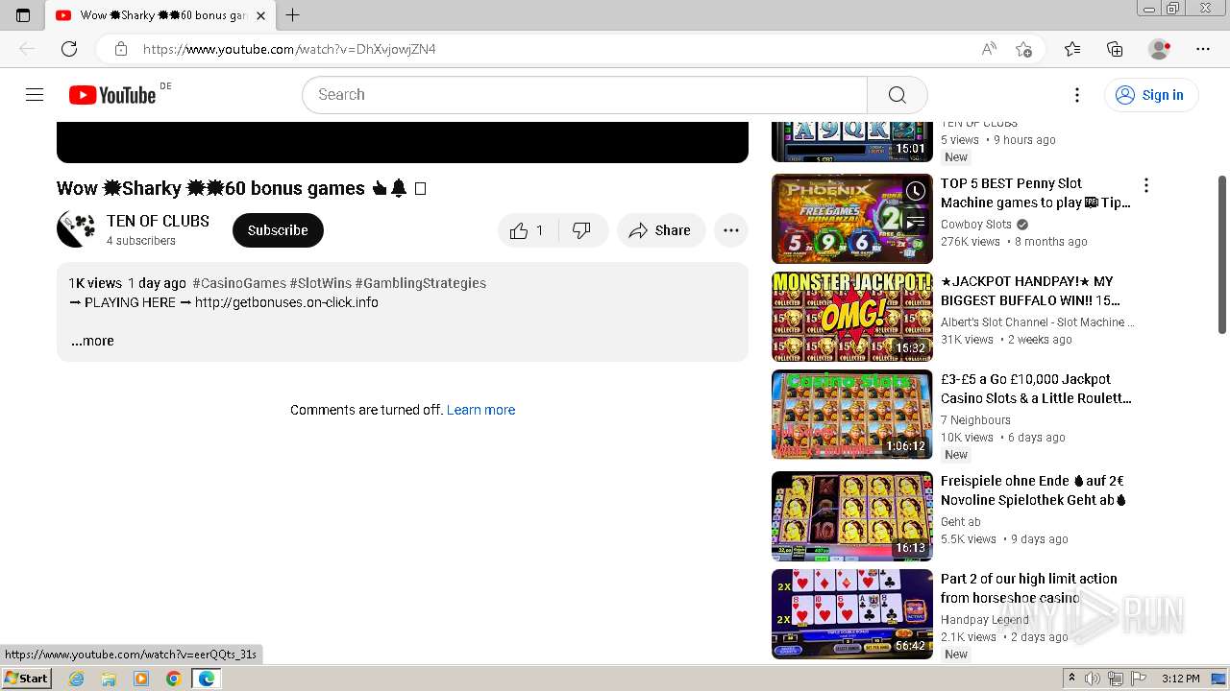Open Edge Settings and more menu
Screen dimensions: 1230x691
tap(1203, 49)
